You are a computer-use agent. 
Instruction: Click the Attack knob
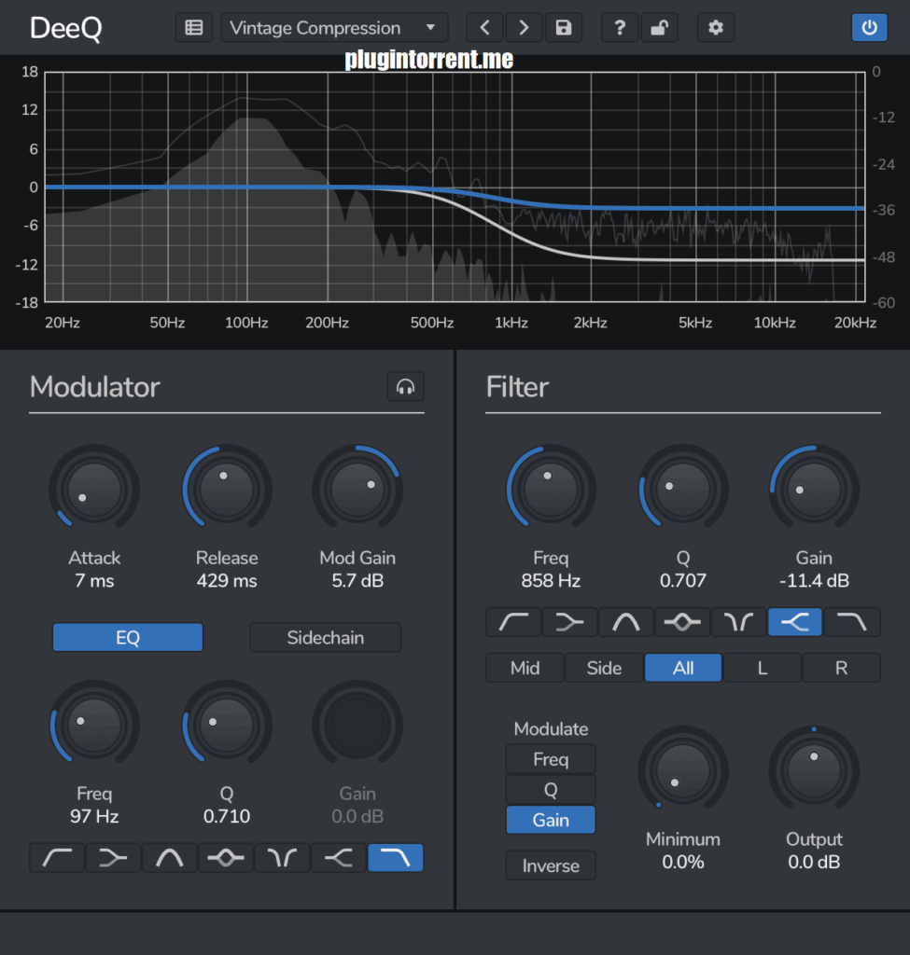coord(94,489)
